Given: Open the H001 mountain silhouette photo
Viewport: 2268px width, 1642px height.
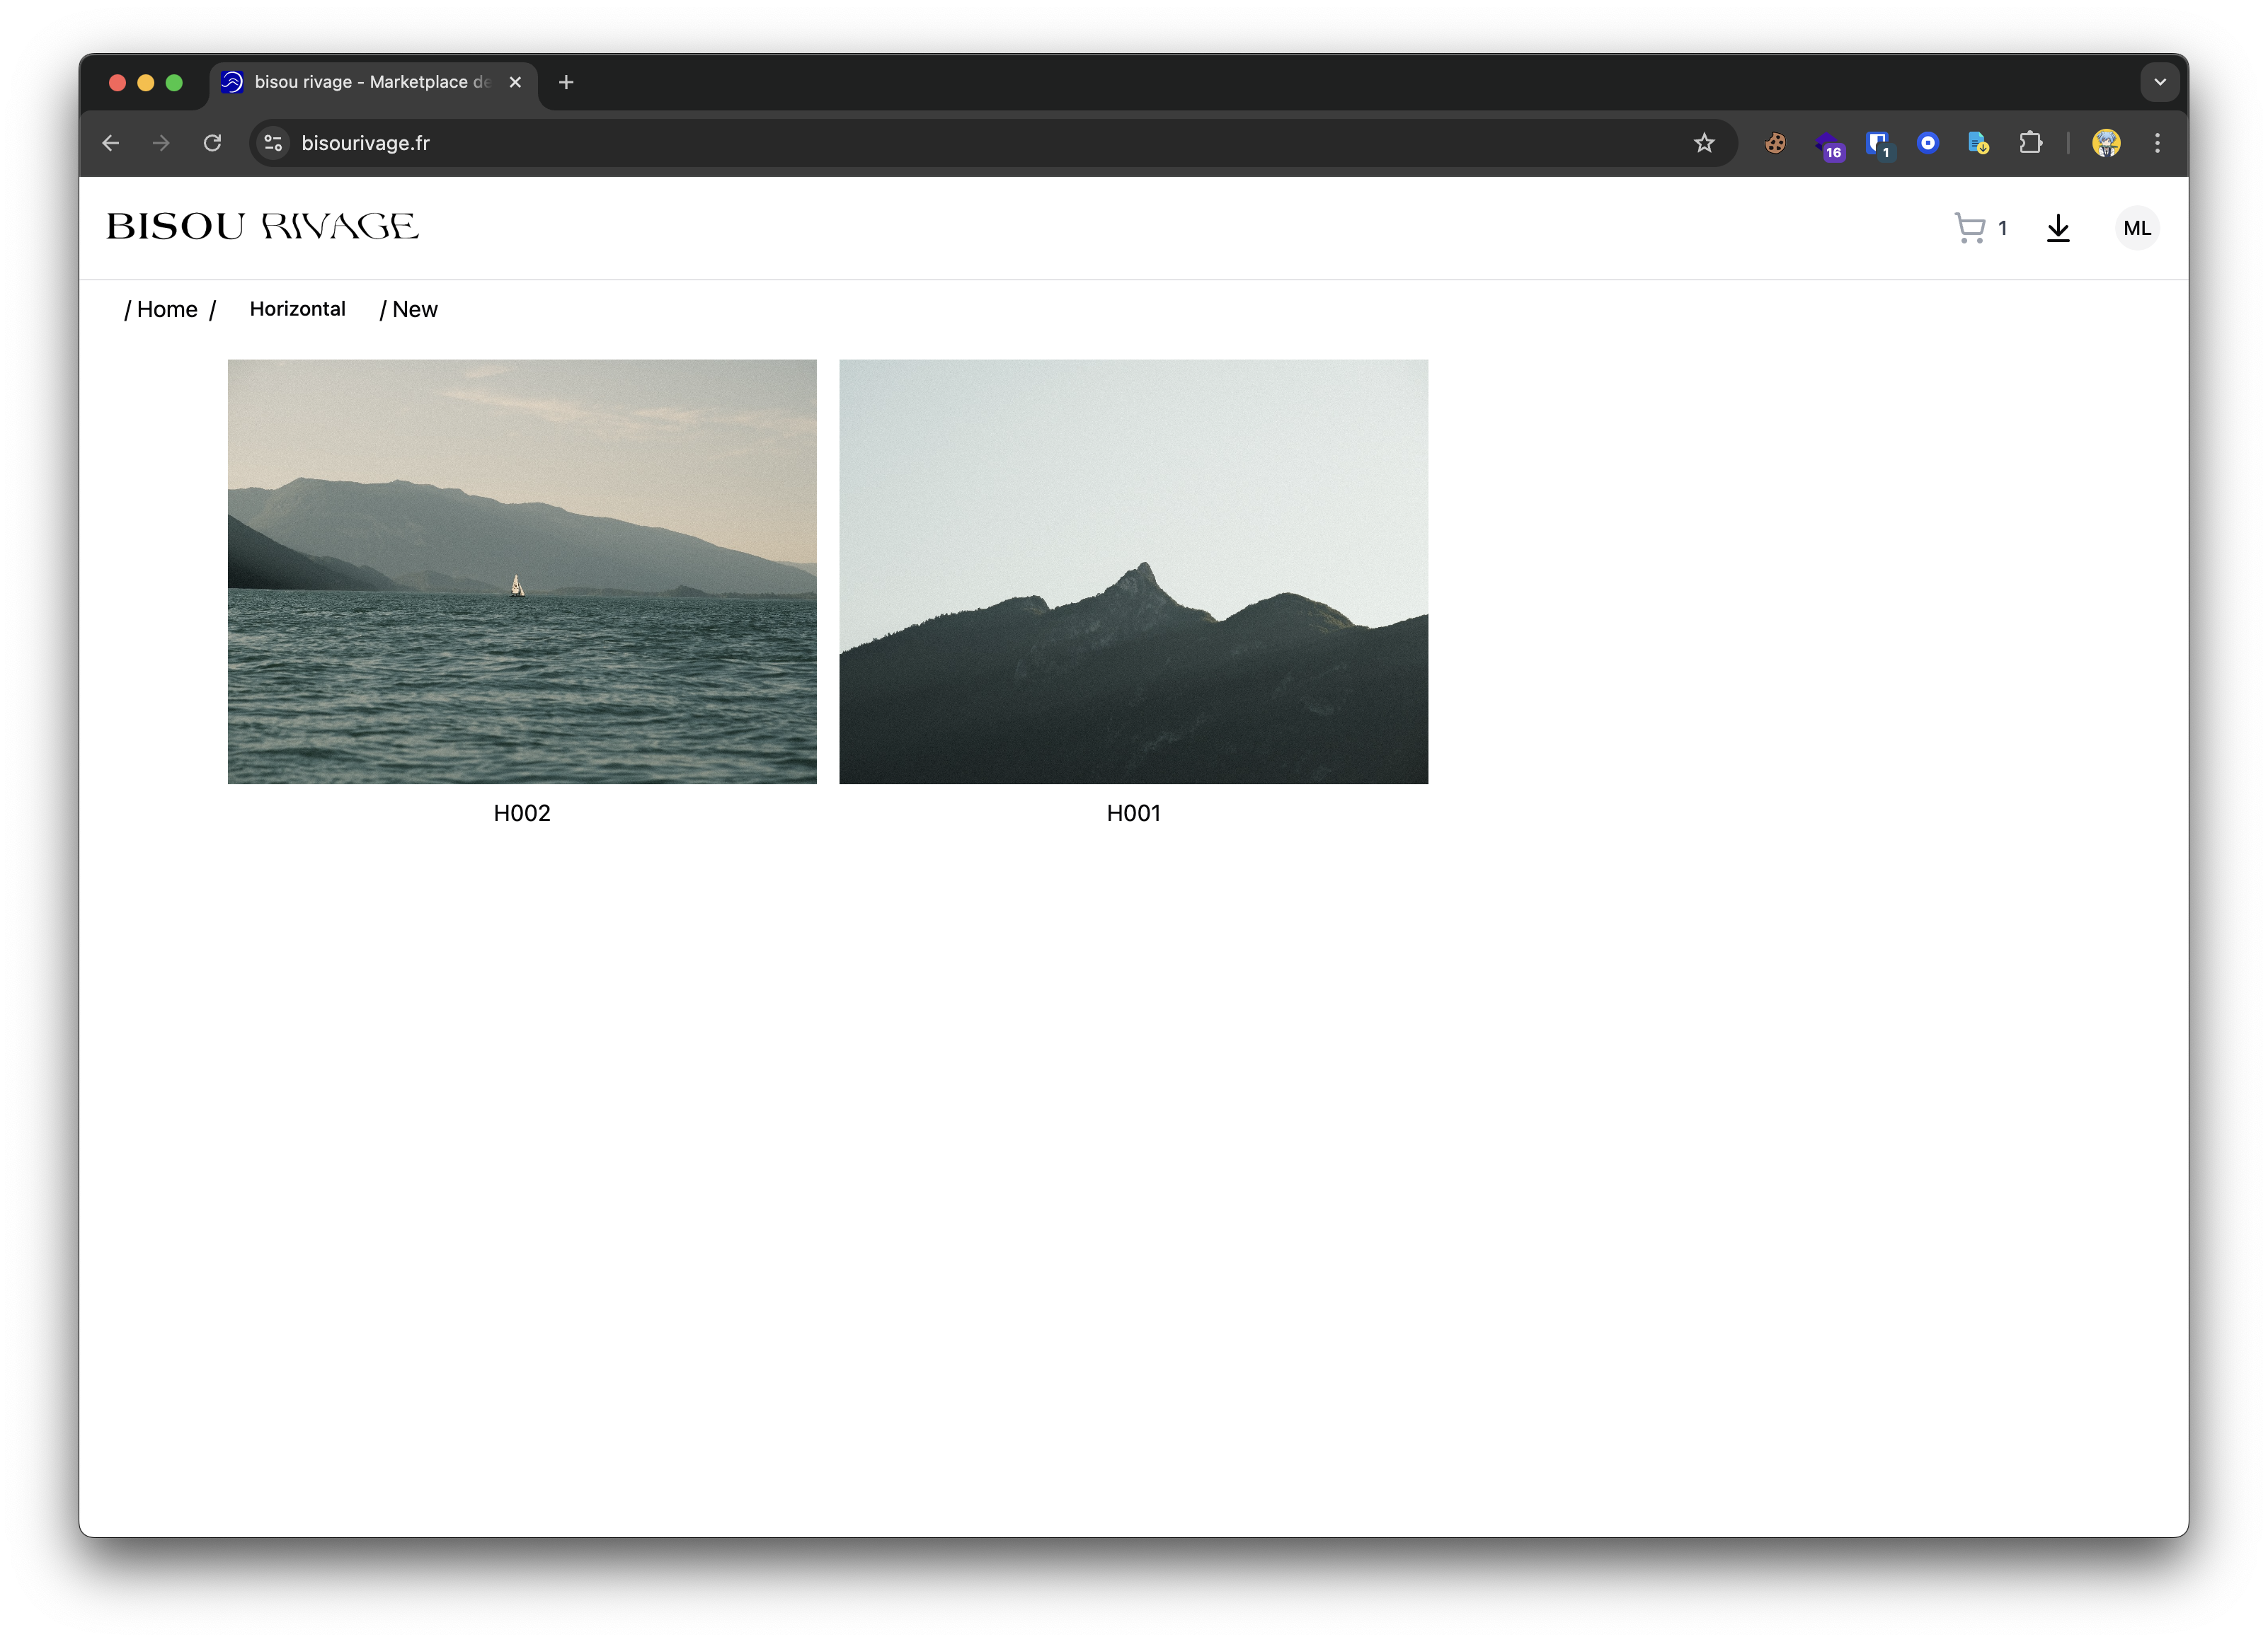Looking at the screenshot, I should pyautogui.click(x=1133, y=571).
